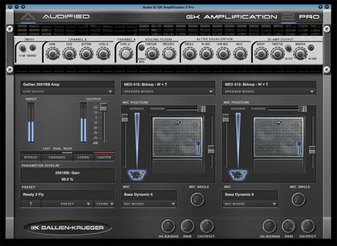Open the second Mic Model dropdown
Viewport: 337px width, 246px height.
(x=250, y=204)
